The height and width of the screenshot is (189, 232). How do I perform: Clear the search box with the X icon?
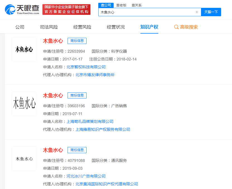(197, 12)
